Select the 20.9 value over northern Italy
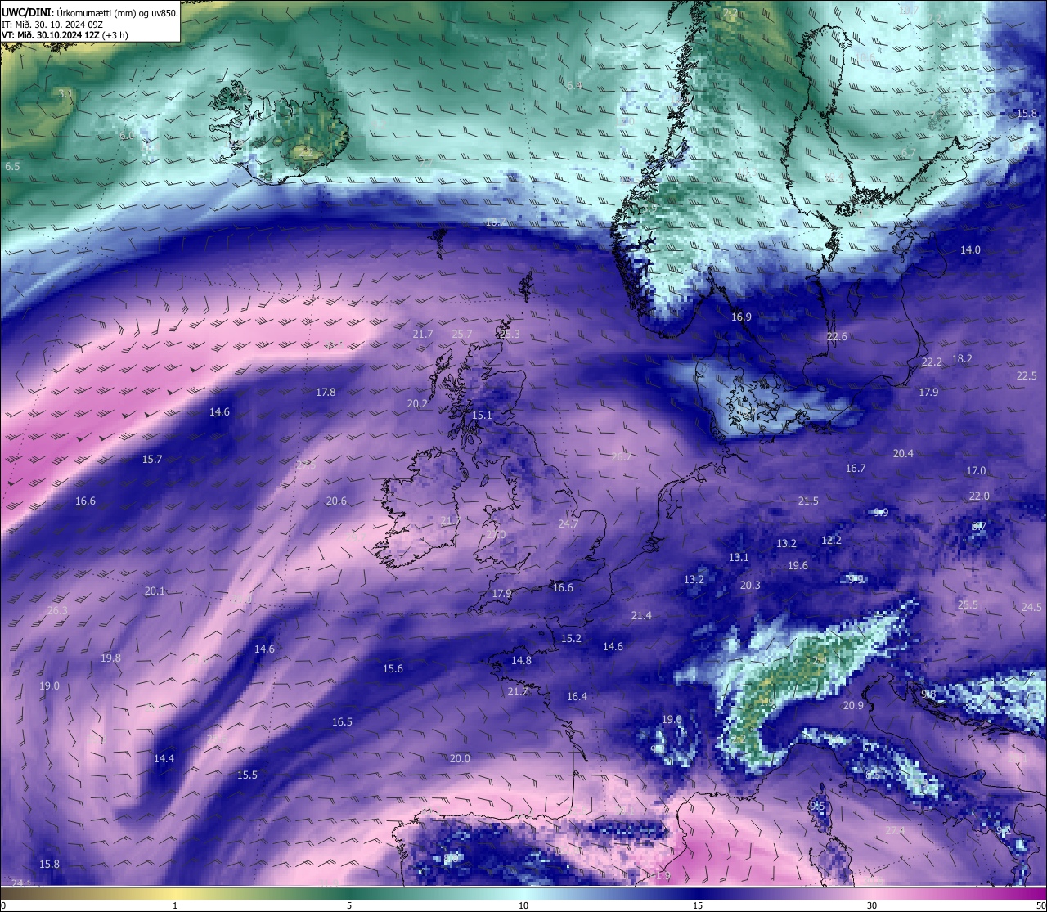 [853, 705]
